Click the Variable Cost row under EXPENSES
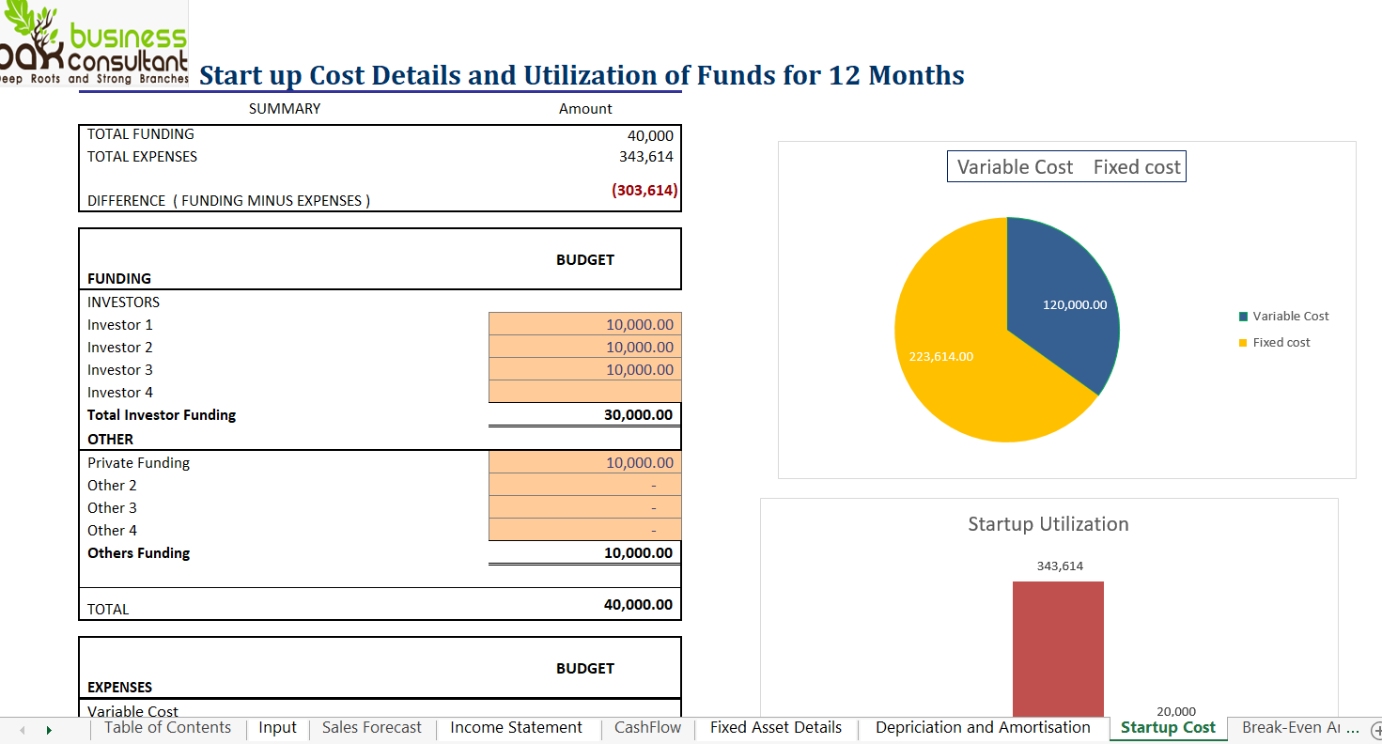This screenshot has height=744, width=1382. 132,711
